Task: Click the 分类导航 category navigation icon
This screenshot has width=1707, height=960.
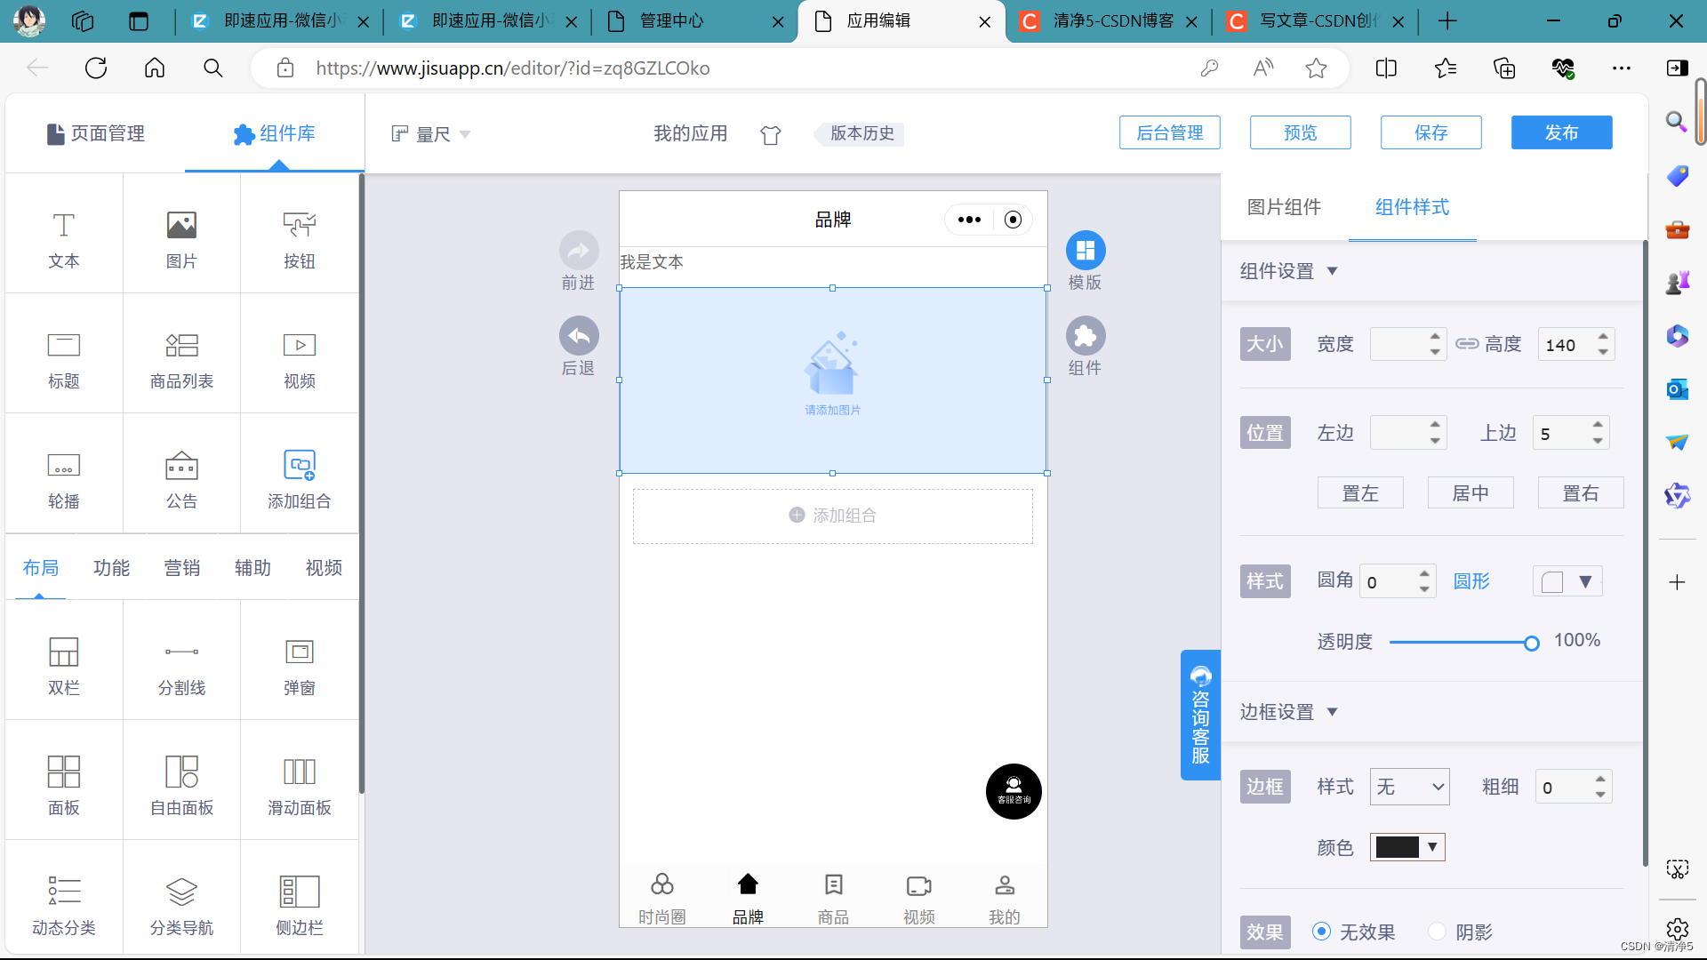Action: point(181,892)
